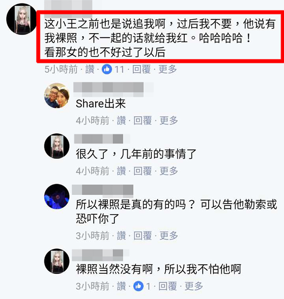Open the top commenter's profile picture
The image size is (284, 299).
click(22, 19)
